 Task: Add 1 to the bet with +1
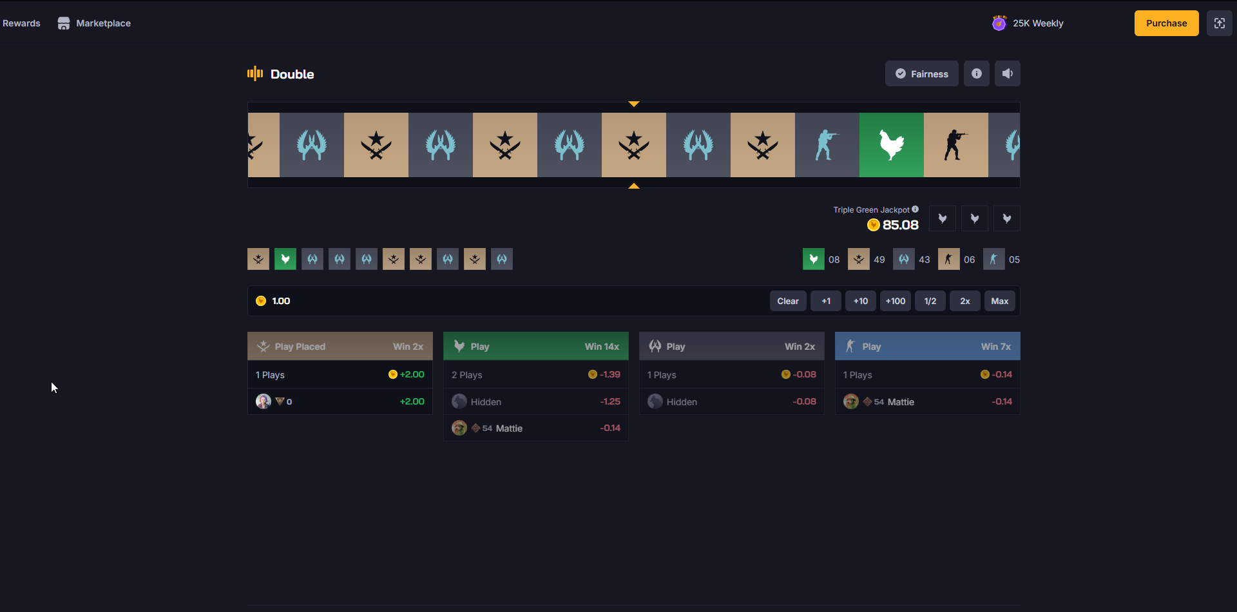[826, 301]
